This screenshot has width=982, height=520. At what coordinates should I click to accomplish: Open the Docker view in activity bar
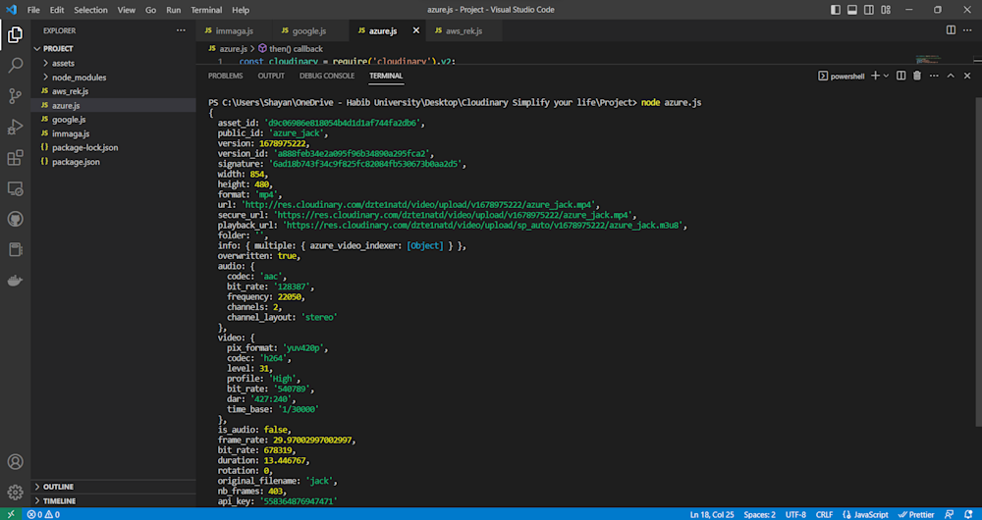pyautogui.click(x=15, y=281)
